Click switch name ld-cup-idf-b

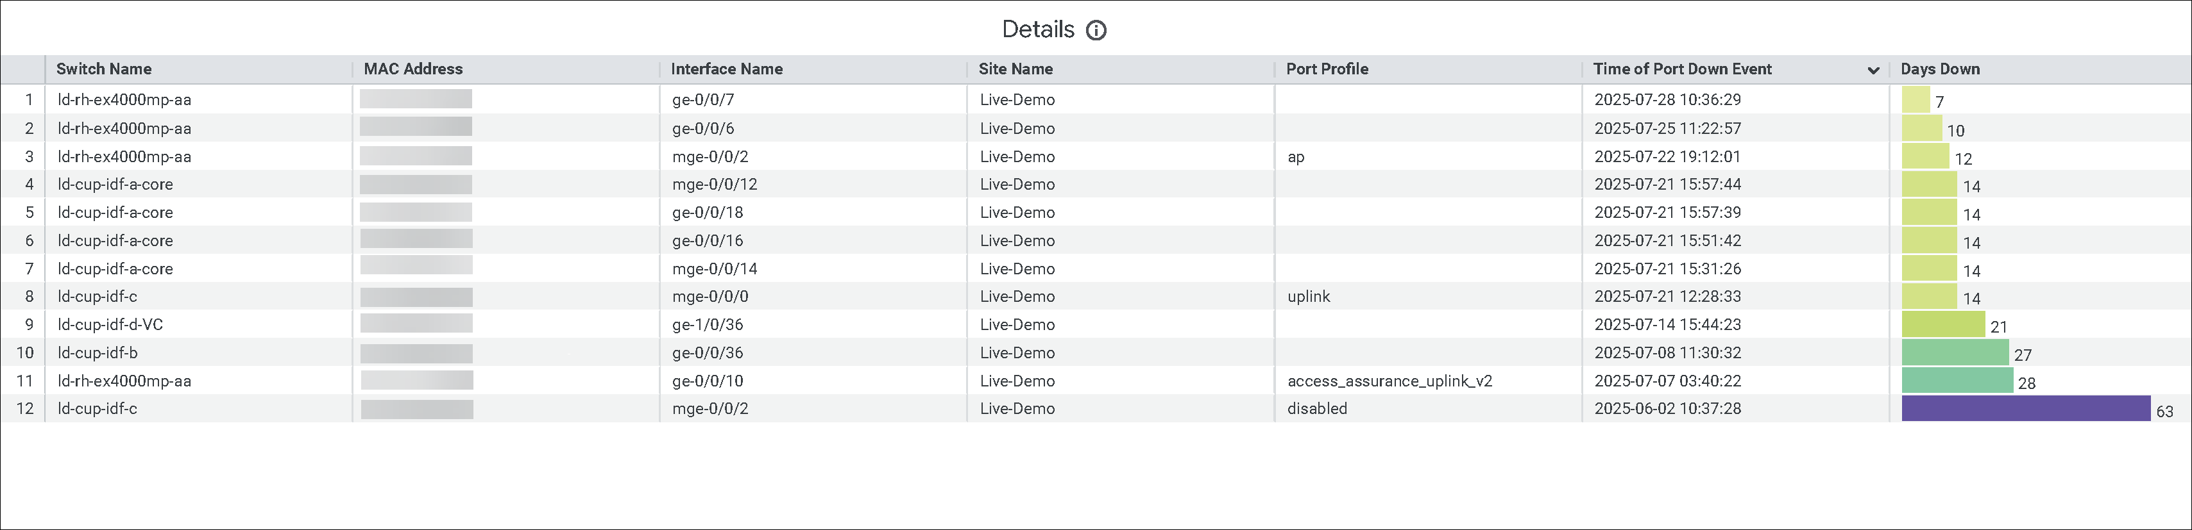click(97, 352)
